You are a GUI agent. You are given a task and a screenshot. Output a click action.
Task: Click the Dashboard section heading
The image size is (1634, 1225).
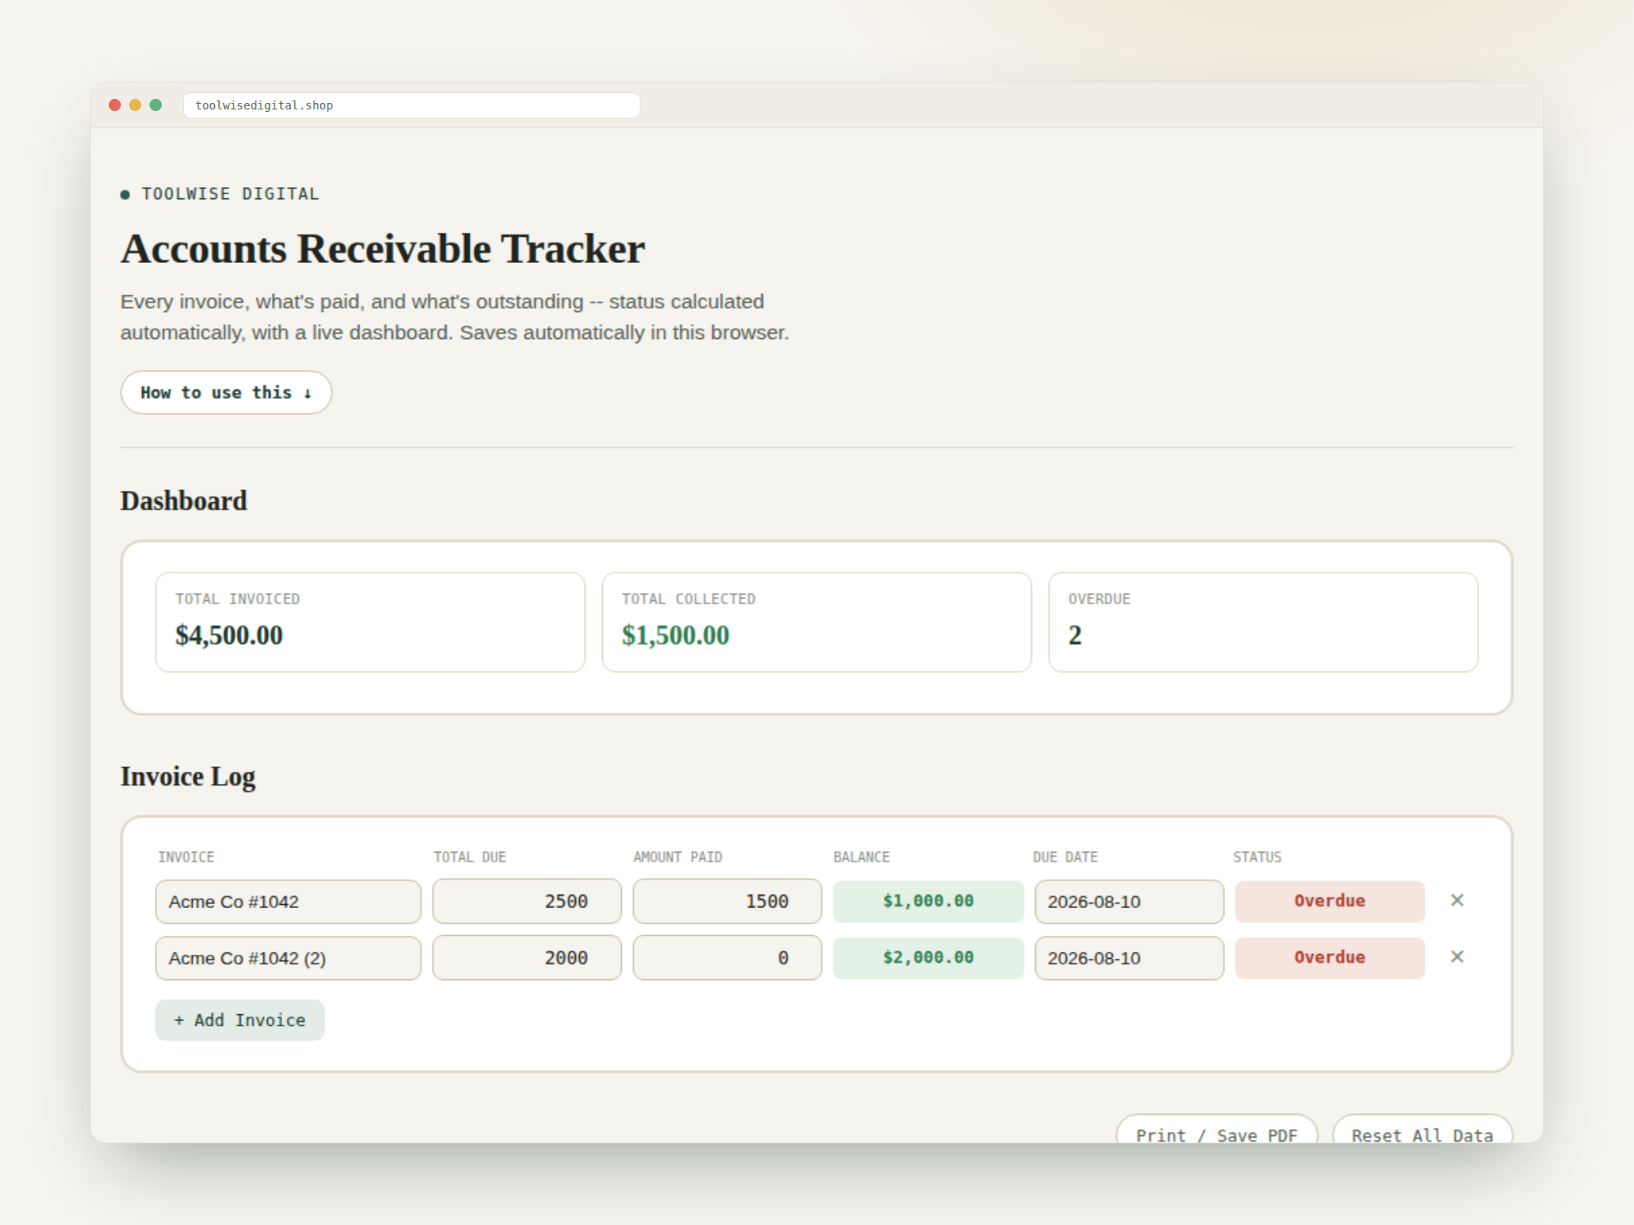(x=184, y=501)
